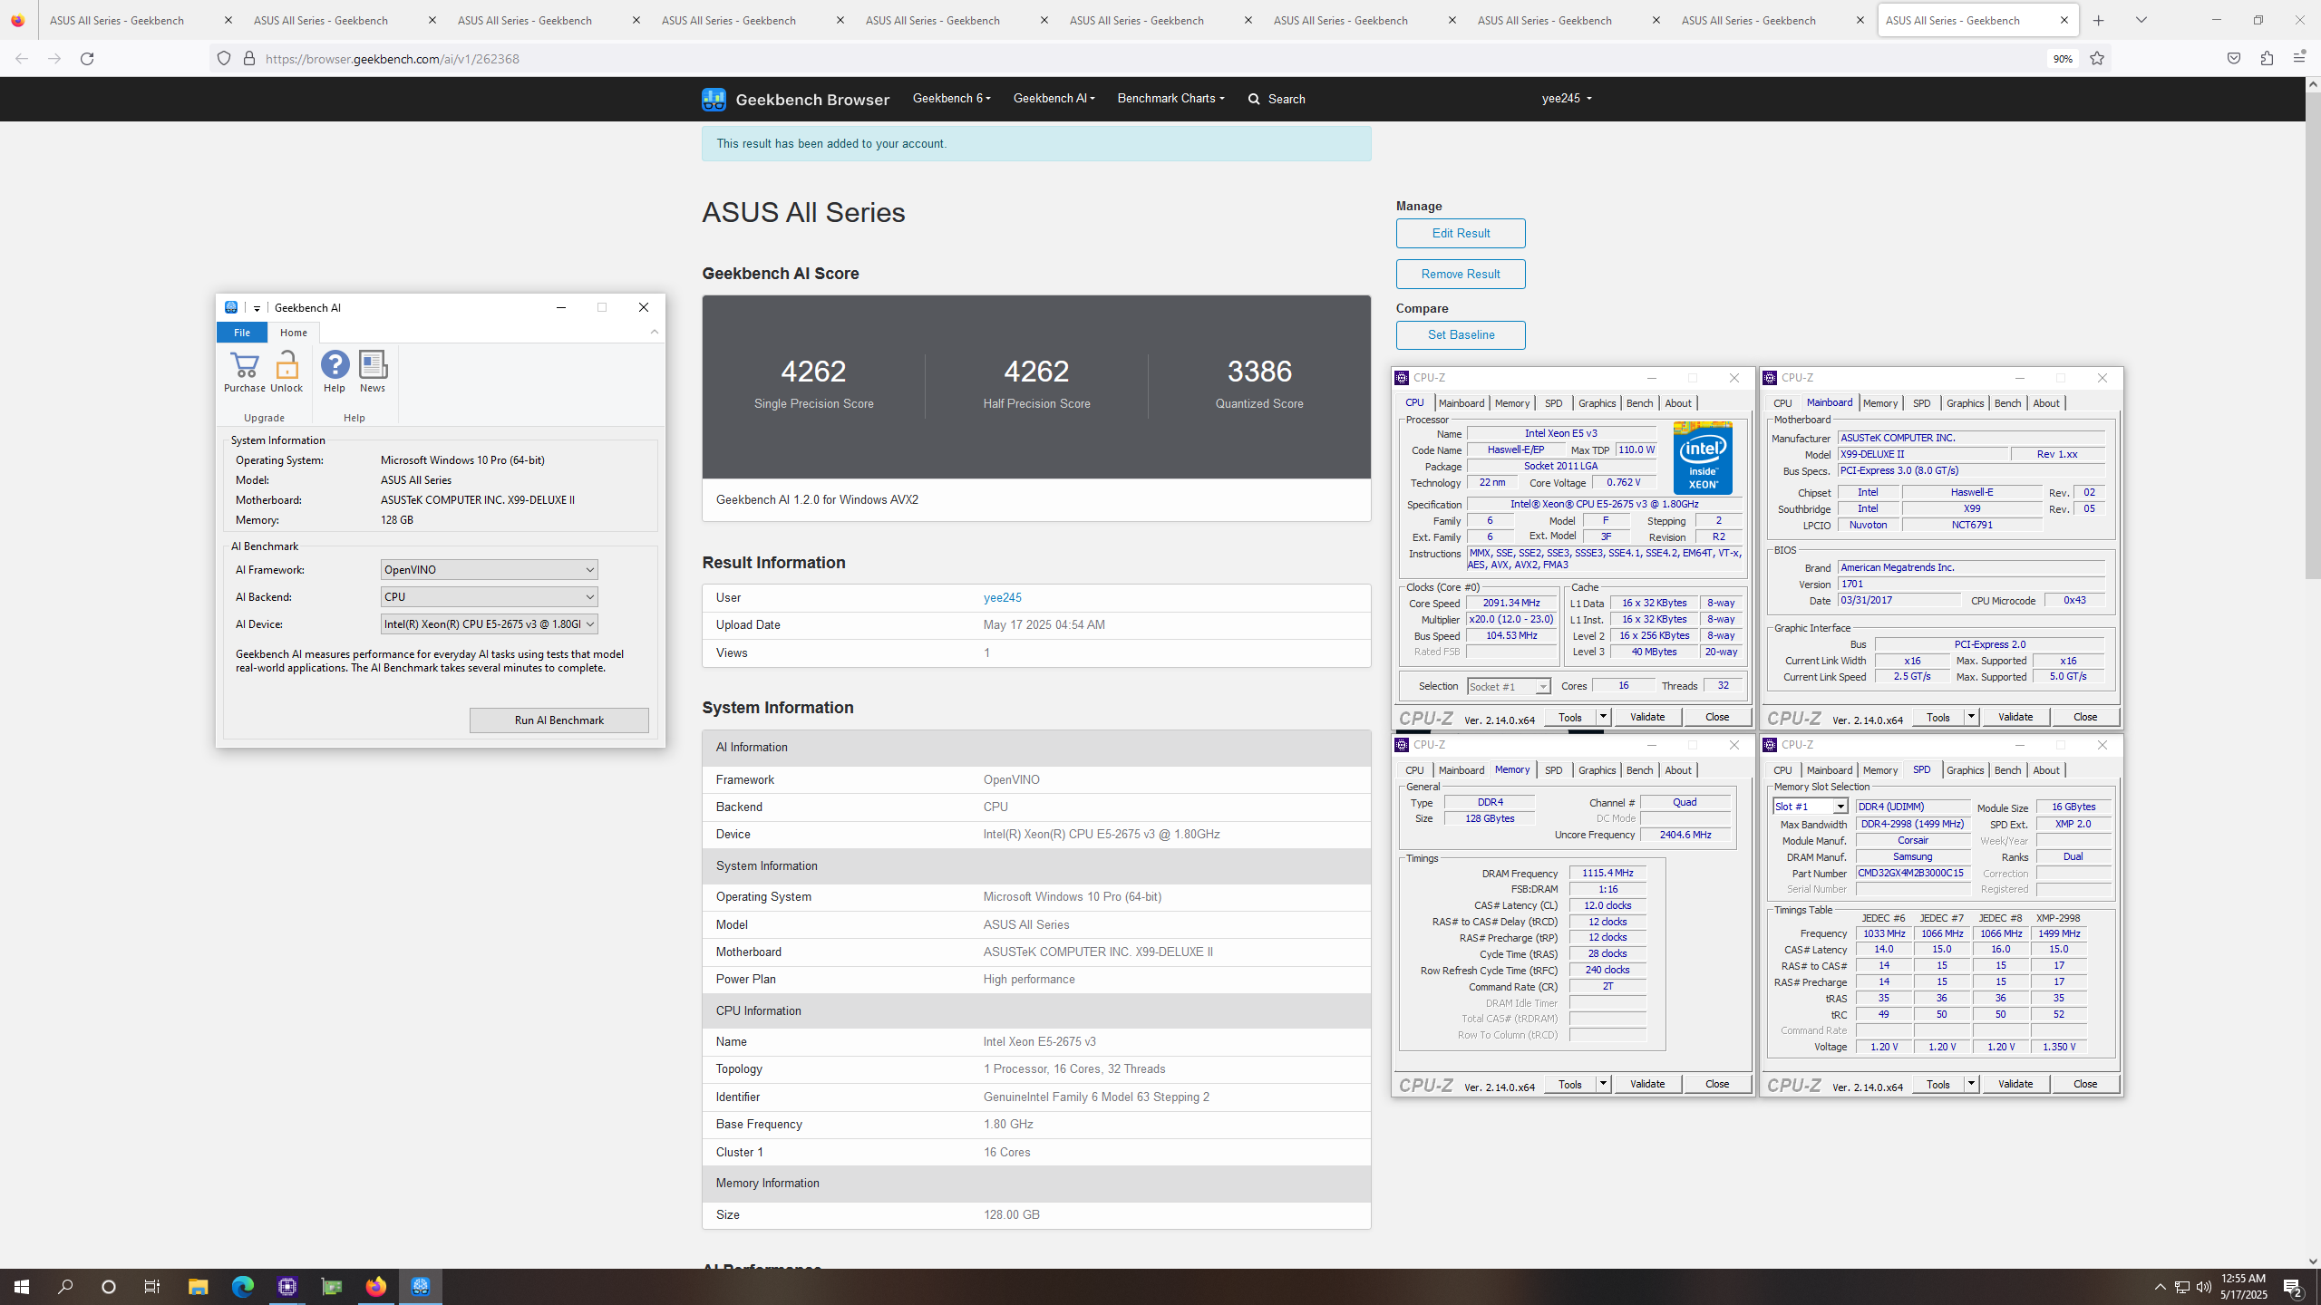Open the Windows Start menu
The width and height of the screenshot is (2321, 1305).
point(22,1287)
